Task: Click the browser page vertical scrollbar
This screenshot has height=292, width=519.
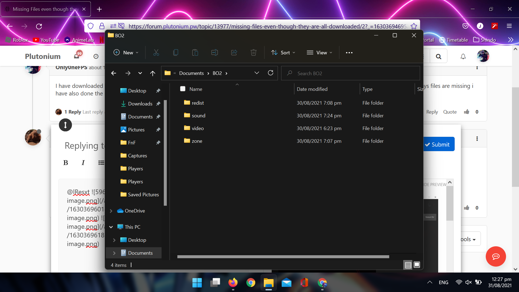Action: (515, 137)
